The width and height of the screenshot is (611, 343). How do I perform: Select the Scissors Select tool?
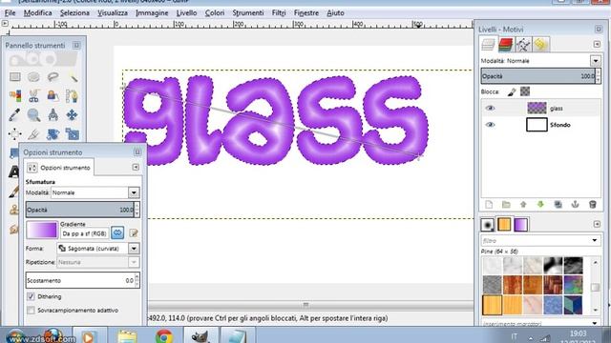click(x=33, y=95)
